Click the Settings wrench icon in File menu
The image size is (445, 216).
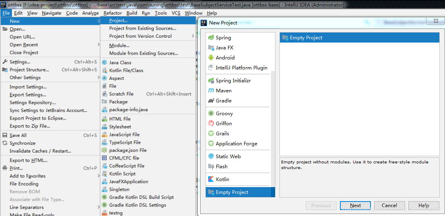click(5, 62)
